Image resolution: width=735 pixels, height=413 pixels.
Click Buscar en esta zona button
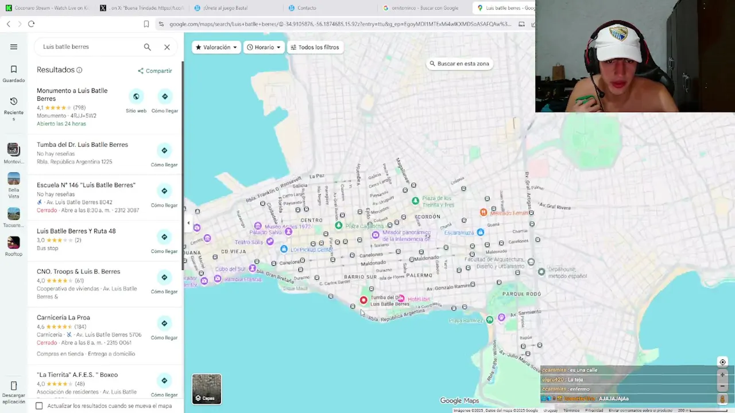[x=459, y=64]
